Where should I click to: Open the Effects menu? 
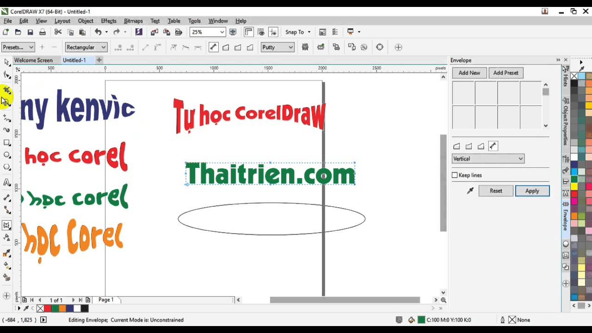pyautogui.click(x=109, y=21)
